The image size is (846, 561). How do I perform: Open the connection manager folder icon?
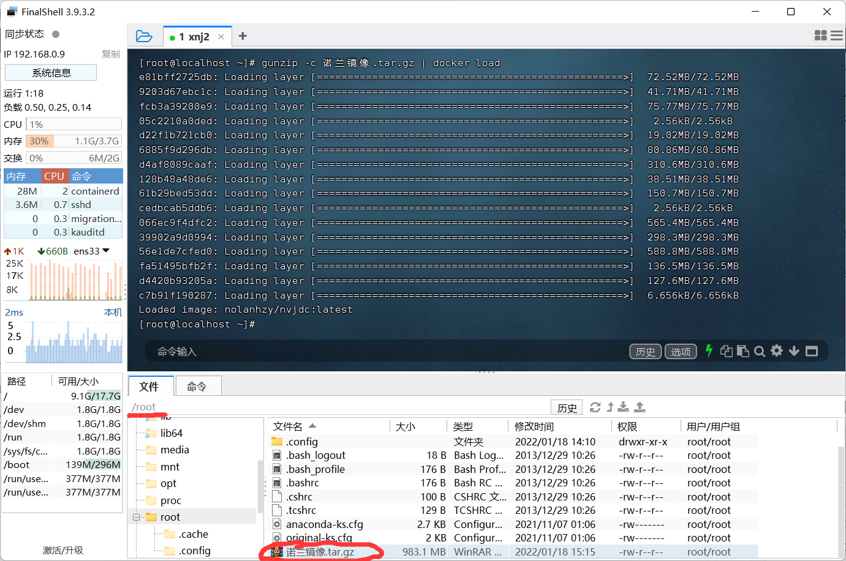point(144,36)
